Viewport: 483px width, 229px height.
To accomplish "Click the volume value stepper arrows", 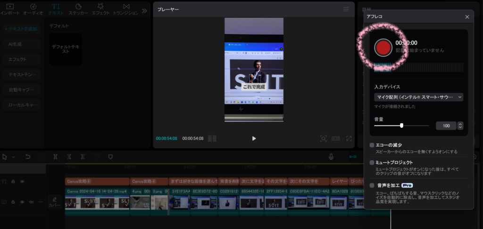I will click(x=460, y=126).
